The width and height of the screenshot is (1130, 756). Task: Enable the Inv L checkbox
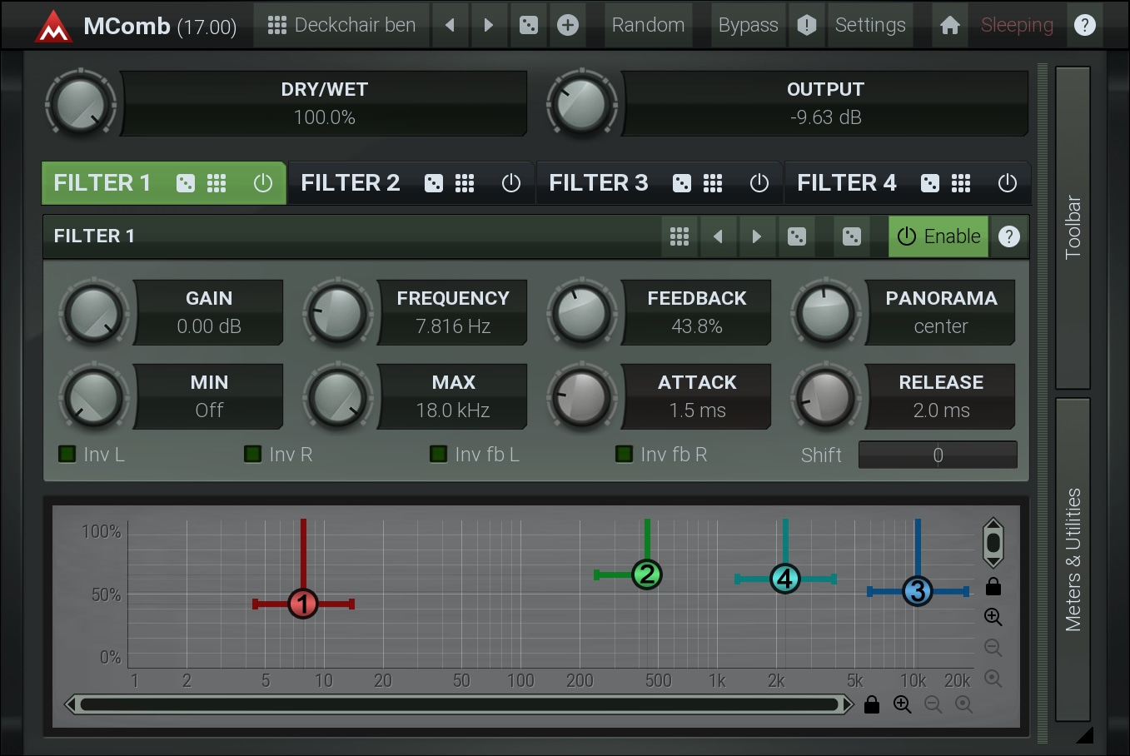tap(67, 454)
